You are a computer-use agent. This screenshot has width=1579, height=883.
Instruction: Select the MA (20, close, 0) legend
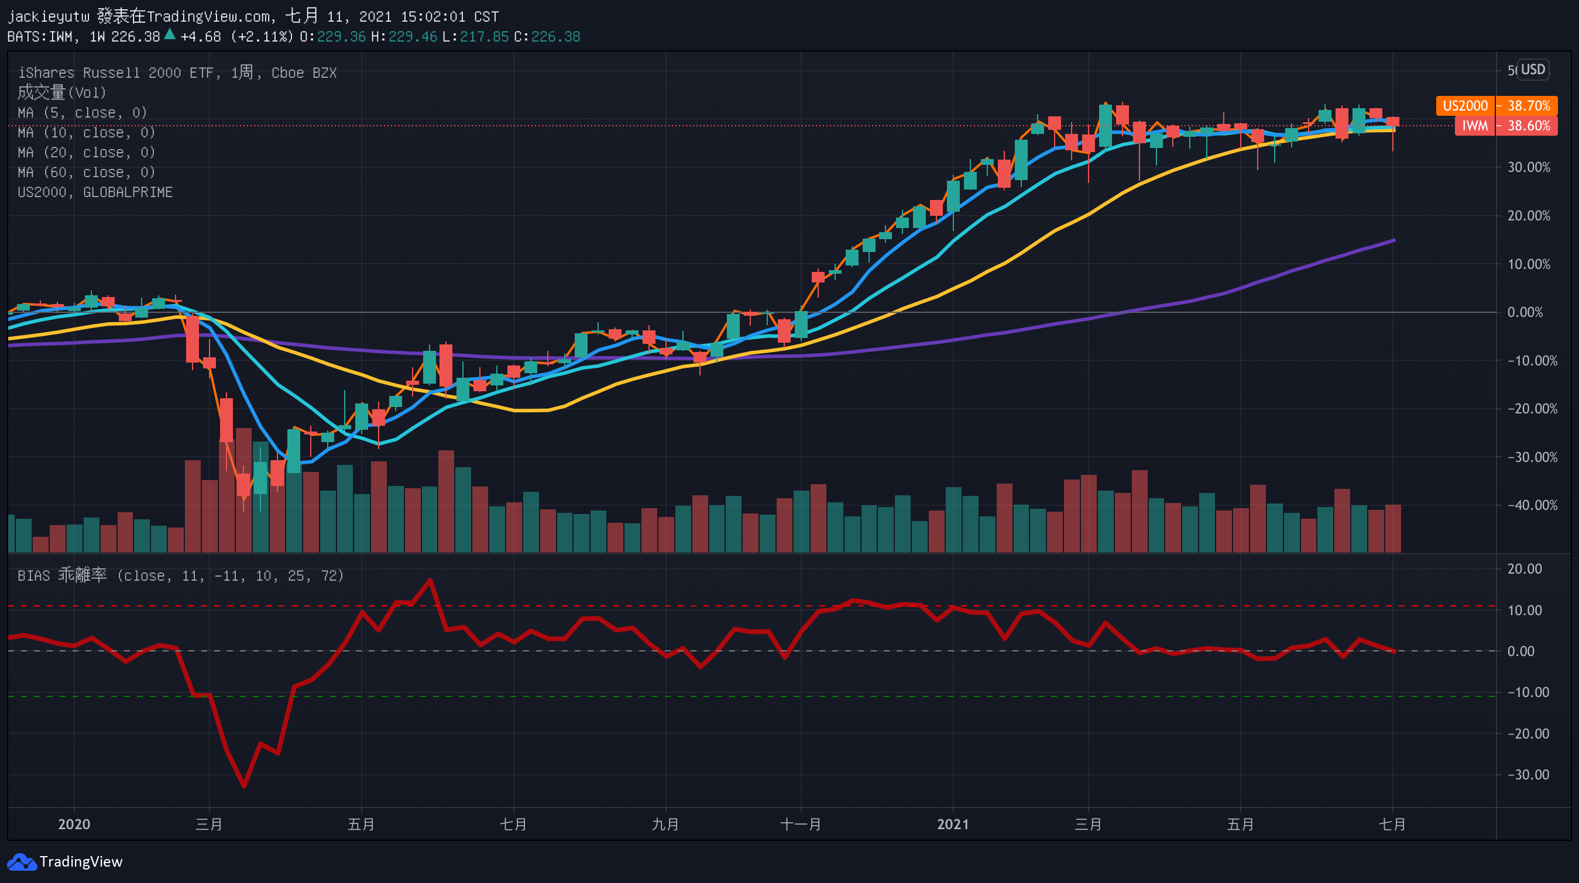(86, 153)
